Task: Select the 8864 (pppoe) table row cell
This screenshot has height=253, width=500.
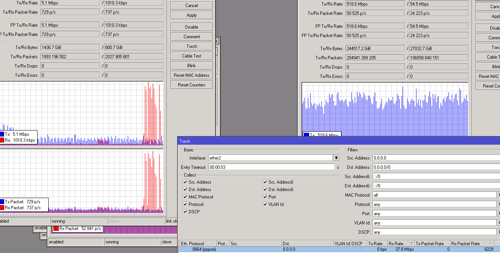Action: pos(198,249)
